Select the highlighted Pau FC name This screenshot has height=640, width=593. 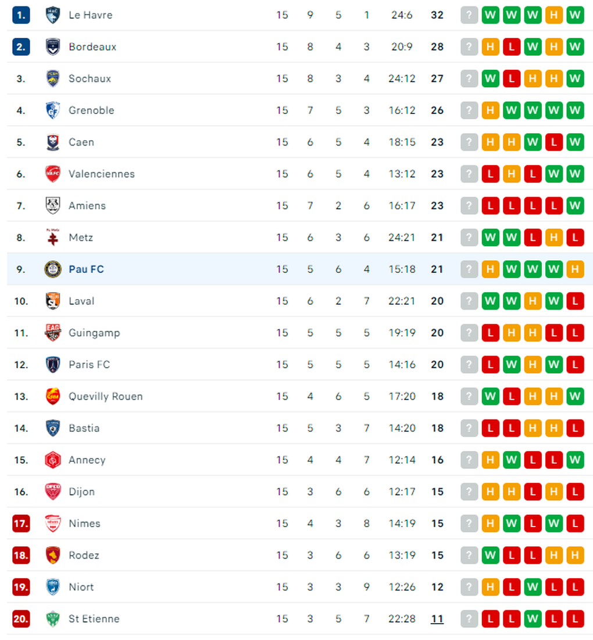[86, 269]
